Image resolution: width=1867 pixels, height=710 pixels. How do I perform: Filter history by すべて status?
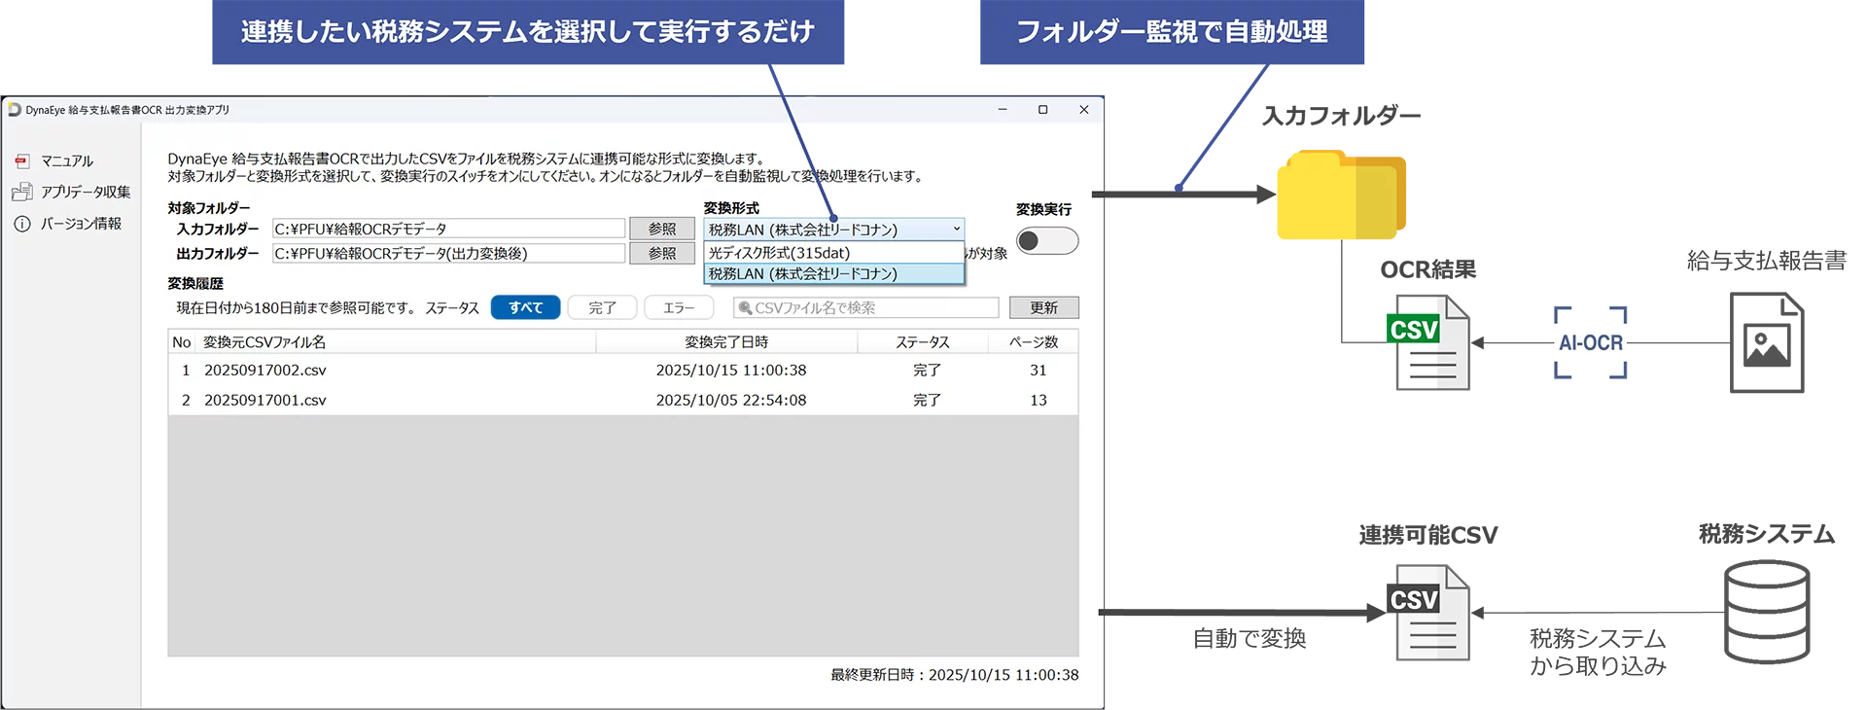point(525,308)
